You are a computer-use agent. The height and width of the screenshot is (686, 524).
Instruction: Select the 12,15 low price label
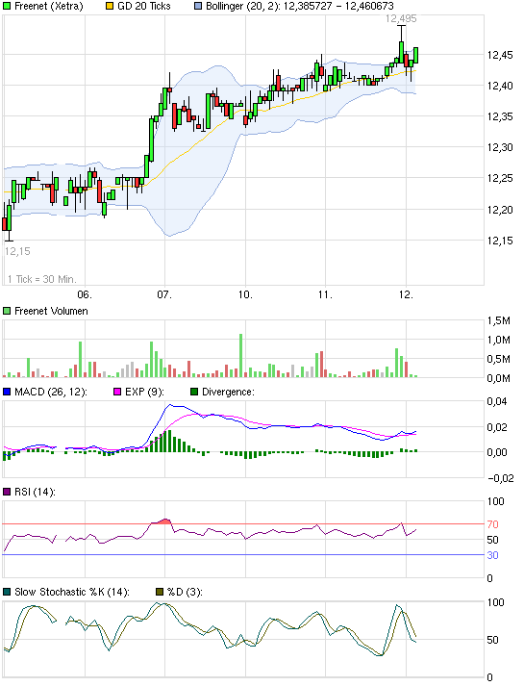click(x=17, y=251)
